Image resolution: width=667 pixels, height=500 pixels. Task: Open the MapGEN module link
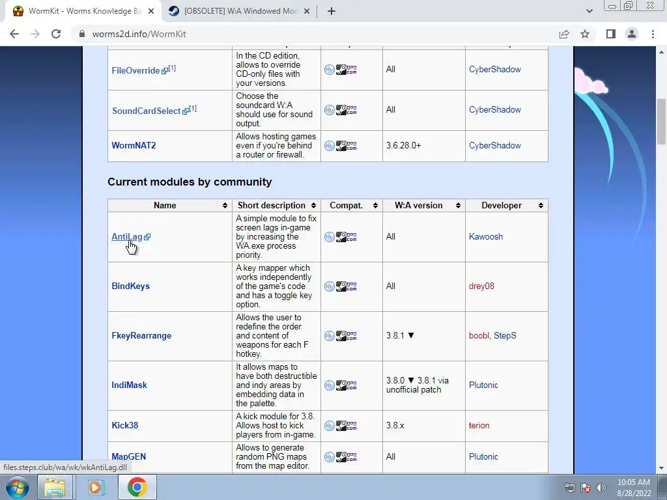(128, 456)
